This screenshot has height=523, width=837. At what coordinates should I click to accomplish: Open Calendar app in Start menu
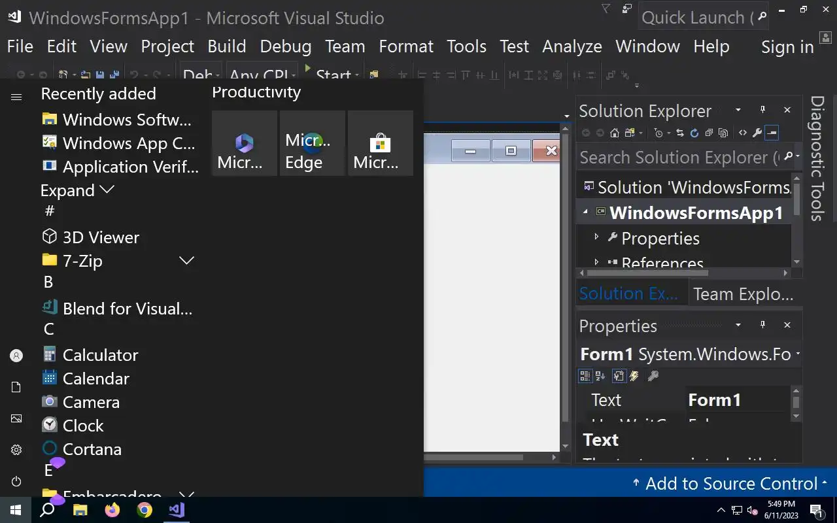click(118, 379)
